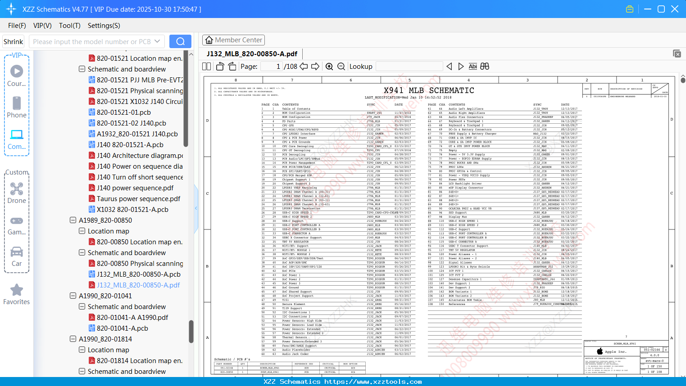The image size is (686, 386).
Task: Open the Game console category
Action: coord(17,225)
